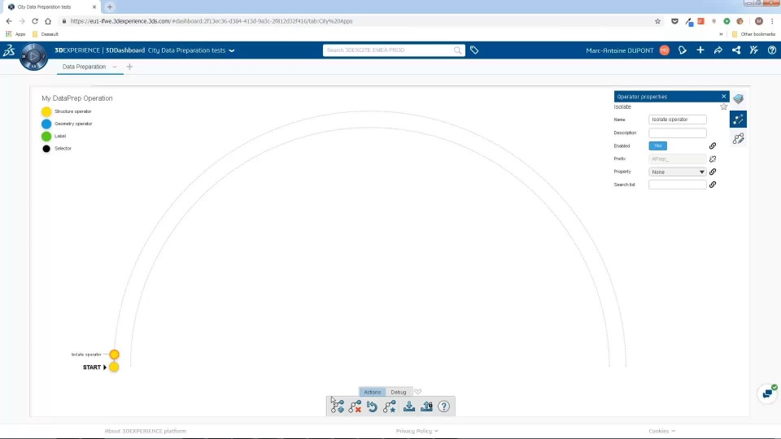
Task: Click the Description input field
Action: point(678,133)
